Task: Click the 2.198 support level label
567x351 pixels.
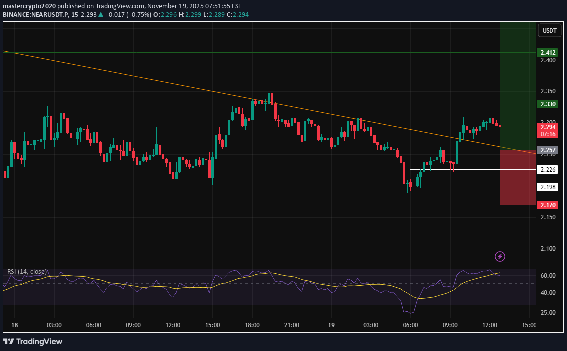Action: 548,187
